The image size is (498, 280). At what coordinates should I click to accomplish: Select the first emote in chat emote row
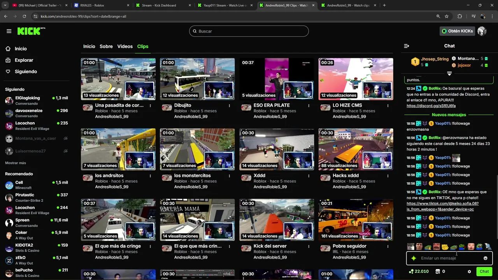click(x=410, y=247)
